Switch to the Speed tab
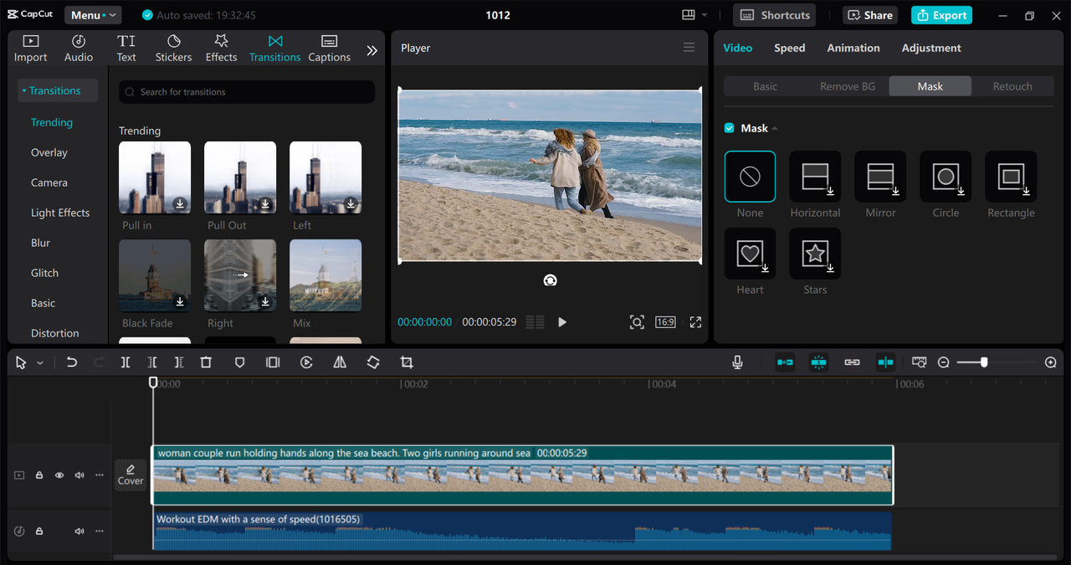Screen dimensions: 1071x565 point(789,48)
